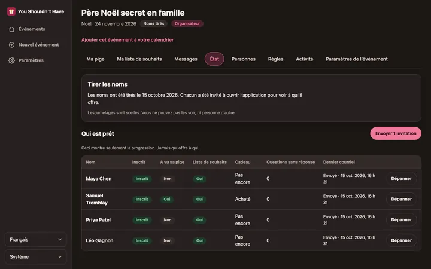The height and width of the screenshot is (269, 431).
Task: Click Pas encore gift status for Léo Gagnon
Action: point(242,240)
